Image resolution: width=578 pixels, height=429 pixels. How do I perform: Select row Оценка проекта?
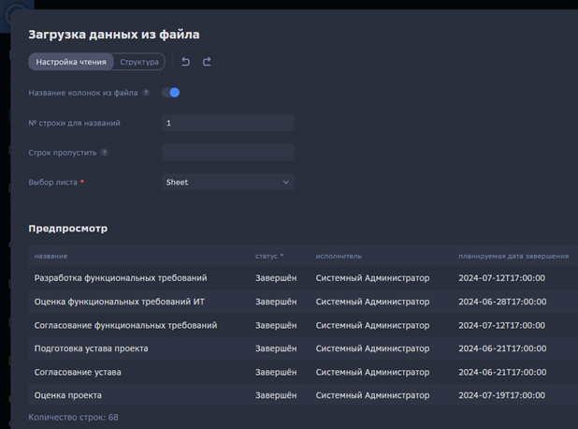pos(303,395)
